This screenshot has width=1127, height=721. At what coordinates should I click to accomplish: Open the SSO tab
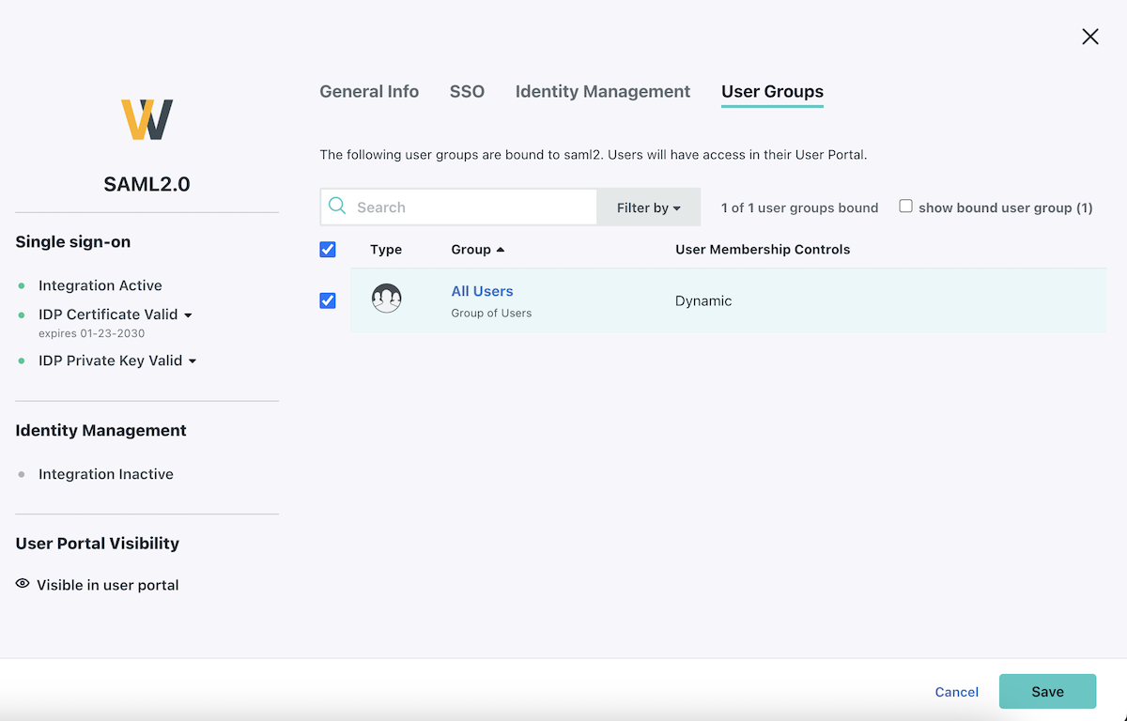[467, 91]
